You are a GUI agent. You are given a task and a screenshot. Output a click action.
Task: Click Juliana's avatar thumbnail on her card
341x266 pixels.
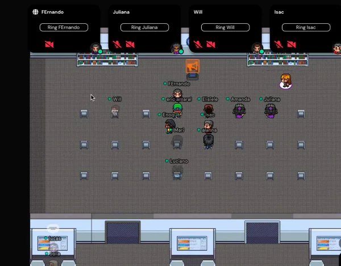pos(177,49)
